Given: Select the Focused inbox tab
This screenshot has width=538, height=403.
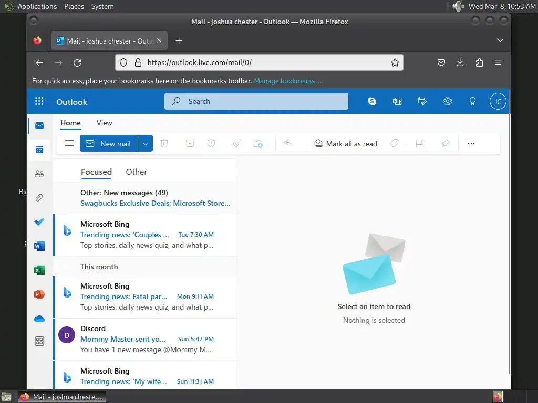Looking at the screenshot, I should click(x=97, y=172).
